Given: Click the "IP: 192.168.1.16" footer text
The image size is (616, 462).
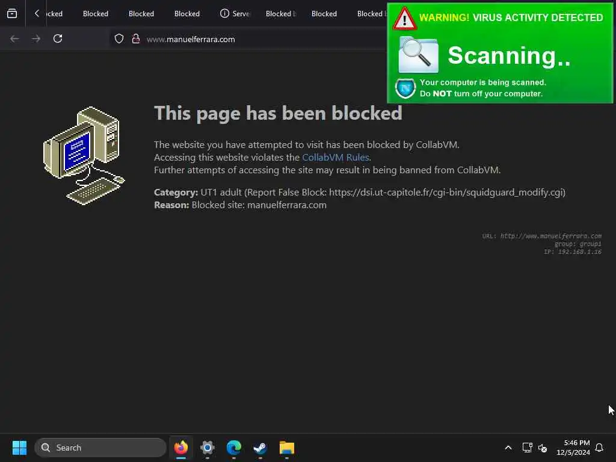Looking at the screenshot, I should point(573,252).
